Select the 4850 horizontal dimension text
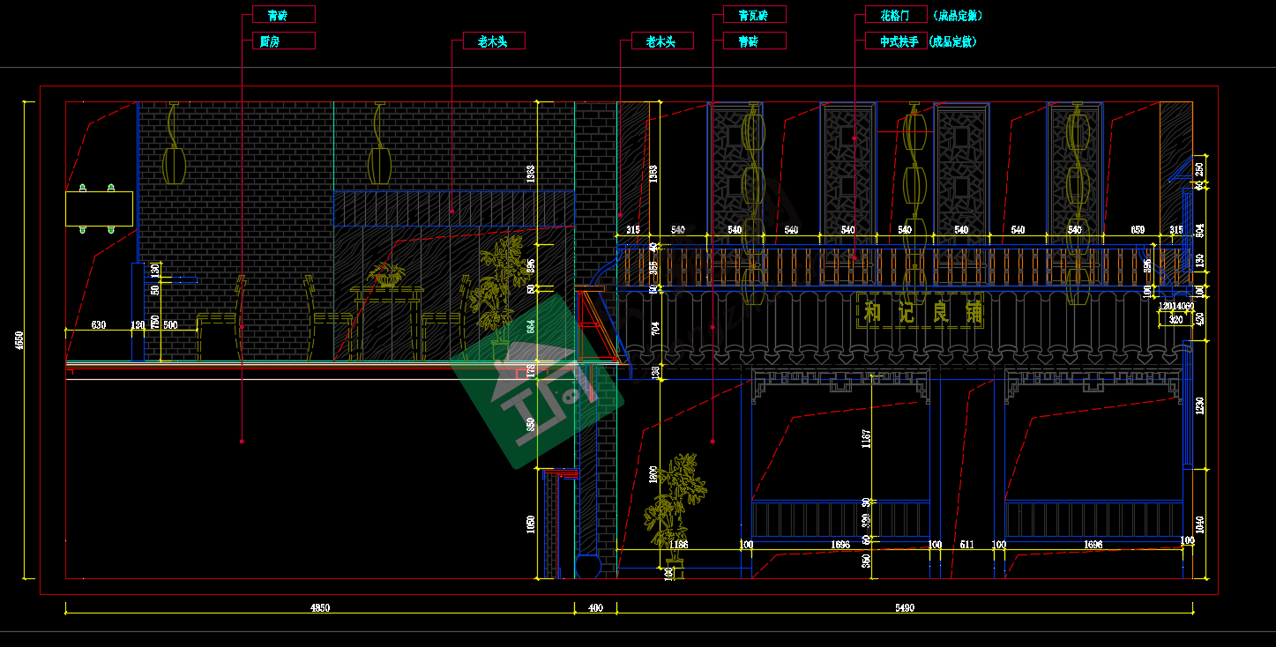 tap(320, 608)
